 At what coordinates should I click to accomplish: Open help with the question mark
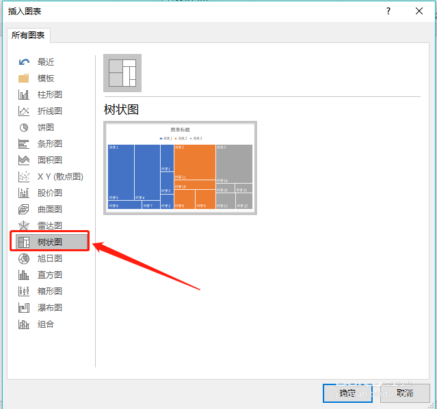[x=388, y=11]
